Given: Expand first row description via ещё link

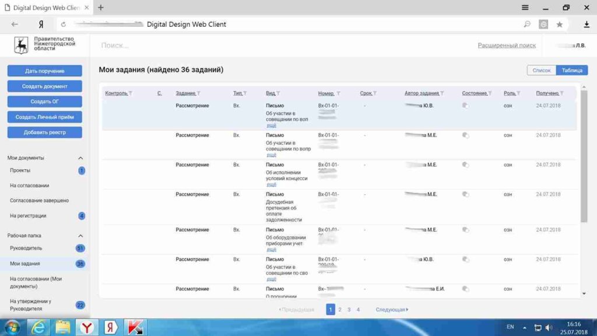Looking at the screenshot, I should pyautogui.click(x=272, y=125).
